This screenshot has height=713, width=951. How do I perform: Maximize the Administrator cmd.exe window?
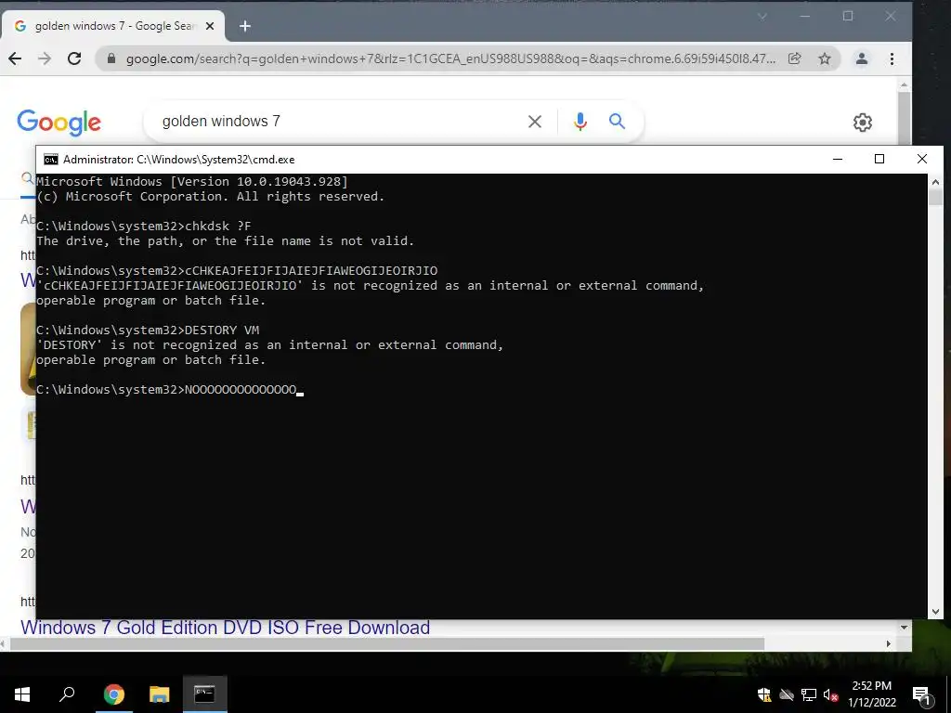879,159
